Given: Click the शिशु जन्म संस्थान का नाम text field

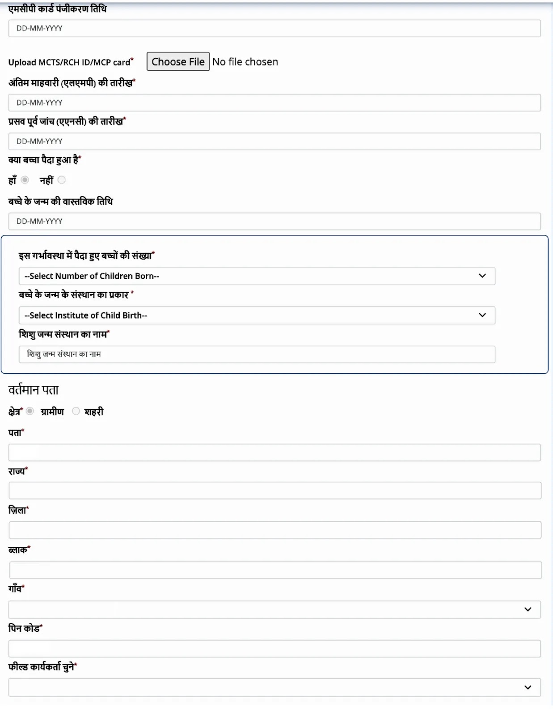Looking at the screenshot, I should 257,354.
